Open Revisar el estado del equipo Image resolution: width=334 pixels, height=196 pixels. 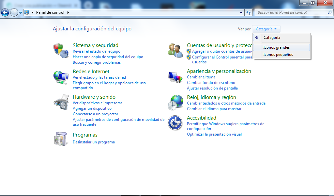[97, 51]
